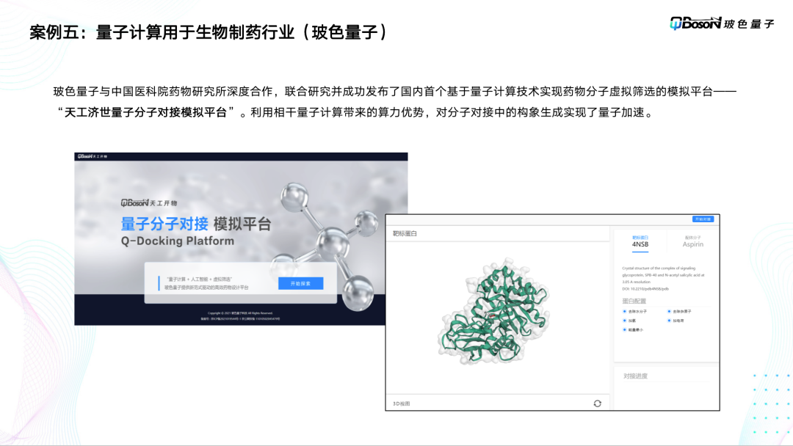Click the blue 开始对接 button
Image resolution: width=793 pixels, height=446 pixels.
click(x=703, y=219)
